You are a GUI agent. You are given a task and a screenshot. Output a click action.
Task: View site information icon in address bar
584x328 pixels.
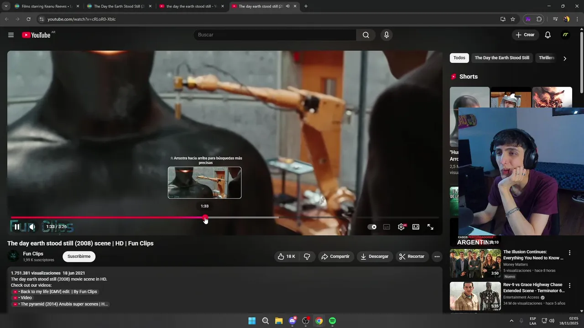click(41, 19)
